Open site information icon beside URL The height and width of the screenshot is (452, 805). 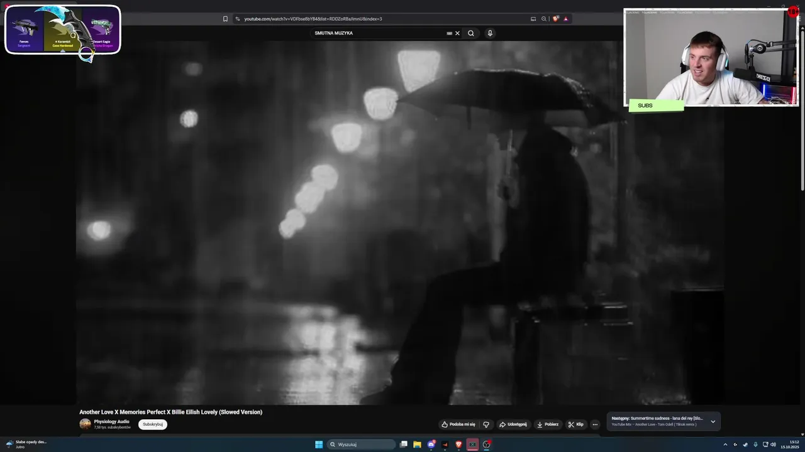coord(238,19)
